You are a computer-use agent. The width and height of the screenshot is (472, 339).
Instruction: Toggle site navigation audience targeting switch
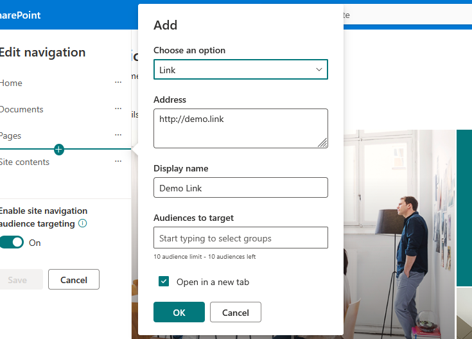pos(12,242)
